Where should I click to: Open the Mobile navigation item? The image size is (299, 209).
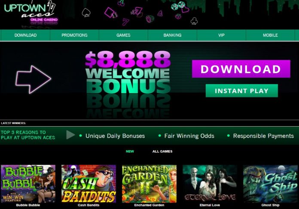click(x=270, y=35)
